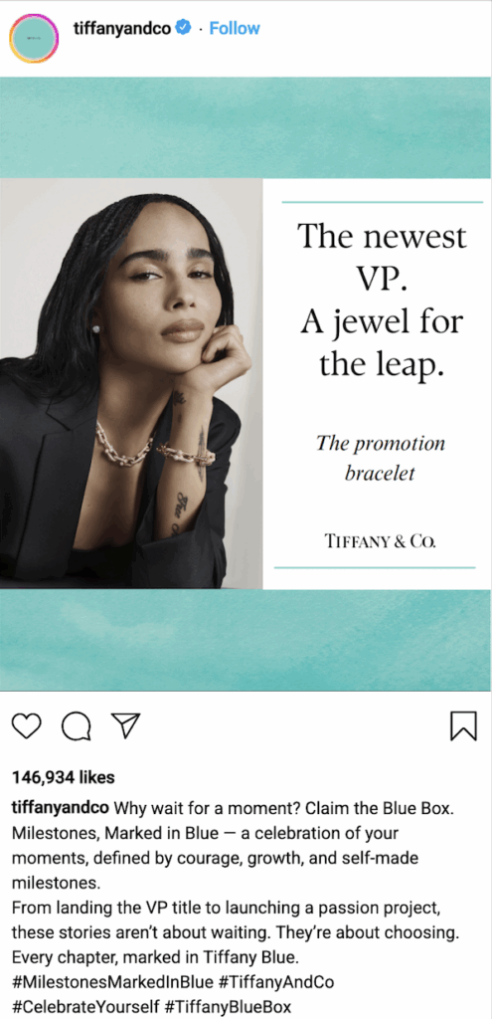This screenshot has height=1019, width=492.
Task: Follow the tiffanyandco account
Action: (235, 29)
